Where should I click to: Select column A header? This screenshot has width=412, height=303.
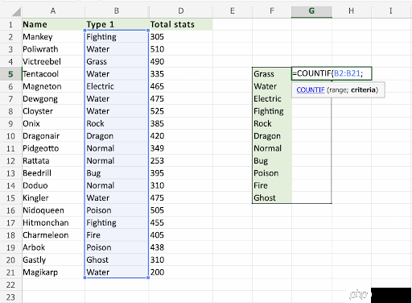(53, 10)
